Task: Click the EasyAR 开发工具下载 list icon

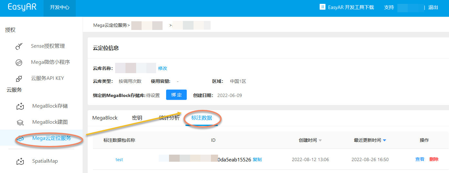Action: click(322, 7)
